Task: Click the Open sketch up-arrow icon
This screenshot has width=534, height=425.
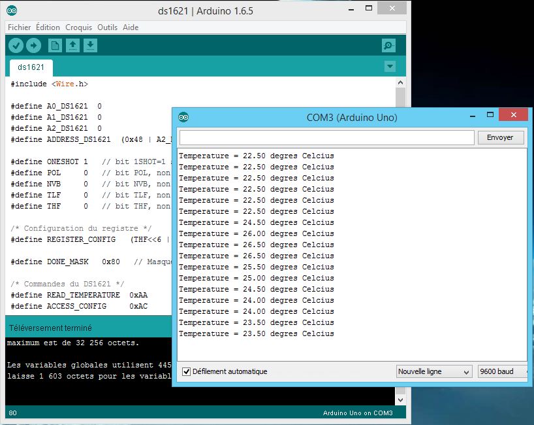Action: pyautogui.click(x=73, y=46)
